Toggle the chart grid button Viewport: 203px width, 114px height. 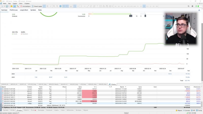[60, 6]
